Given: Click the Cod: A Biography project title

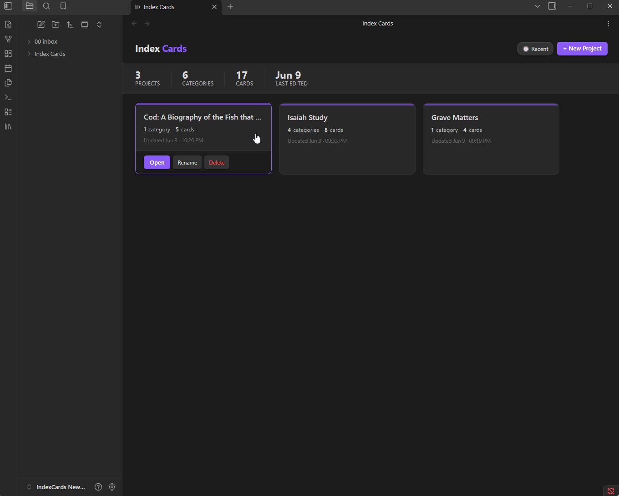Looking at the screenshot, I should point(203,117).
